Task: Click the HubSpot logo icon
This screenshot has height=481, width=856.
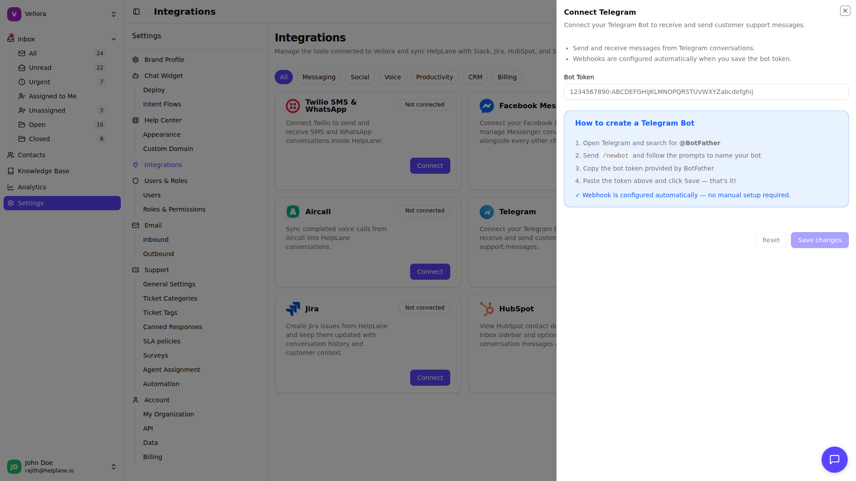Action: click(x=487, y=309)
